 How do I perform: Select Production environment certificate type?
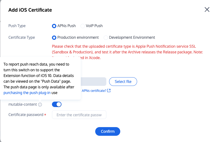[x=54, y=38]
